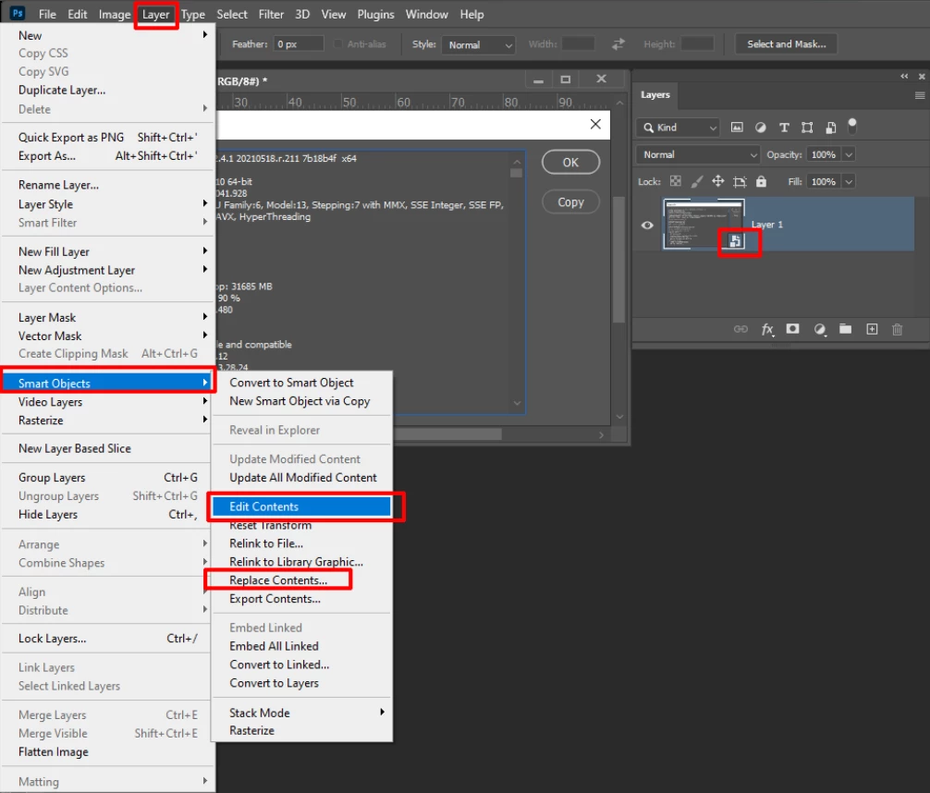Swap width and height arrows icon
The image size is (930, 793).
(618, 43)
